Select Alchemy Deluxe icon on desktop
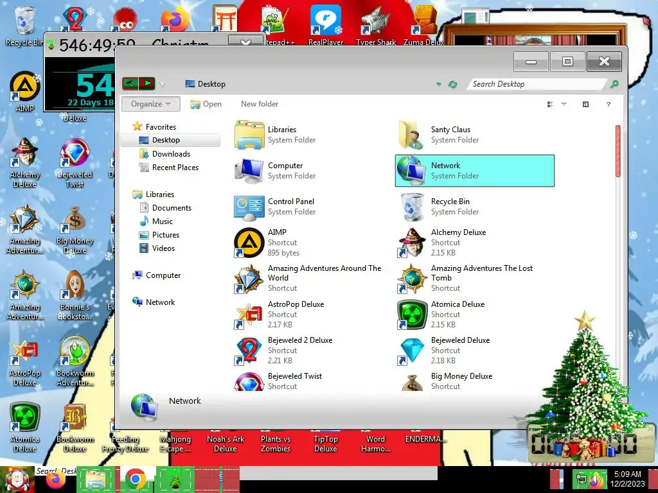658x493 pixels. pos(24,162)
